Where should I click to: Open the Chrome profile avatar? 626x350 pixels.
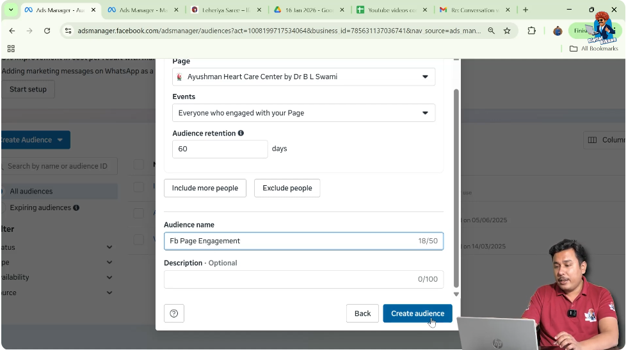pos(558,31)
